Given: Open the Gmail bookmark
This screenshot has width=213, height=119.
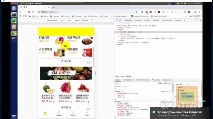Looking at the screenshot, I should [x=104, y=16].
